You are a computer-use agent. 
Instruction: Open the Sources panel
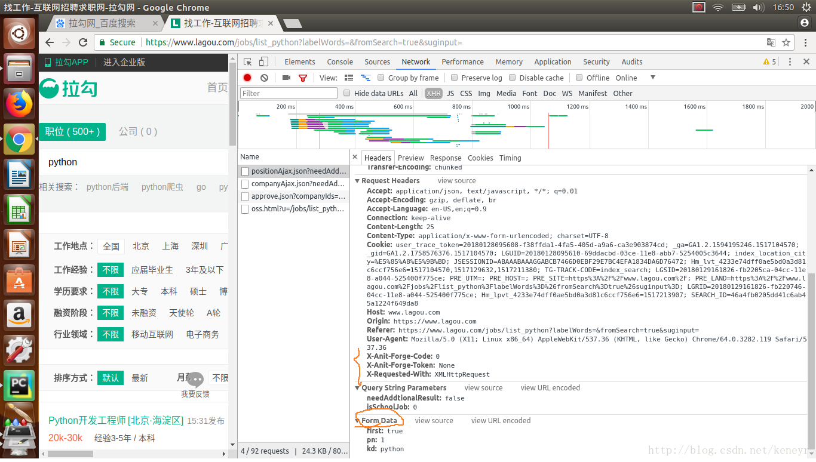click(x=378, y=62)
